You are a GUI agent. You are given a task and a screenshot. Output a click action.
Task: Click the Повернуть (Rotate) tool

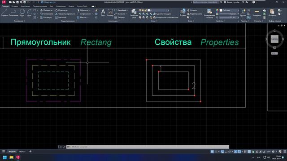pyautogui.click(x=61, y=10)
